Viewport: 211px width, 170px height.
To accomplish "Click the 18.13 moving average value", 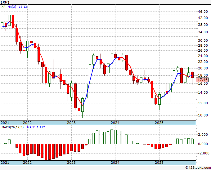I will click(x=23, y=7).
